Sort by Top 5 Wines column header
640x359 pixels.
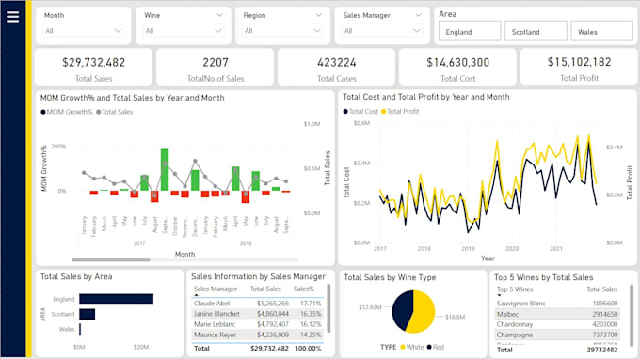515,289
